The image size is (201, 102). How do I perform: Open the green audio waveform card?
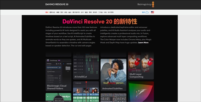point(58,97)
